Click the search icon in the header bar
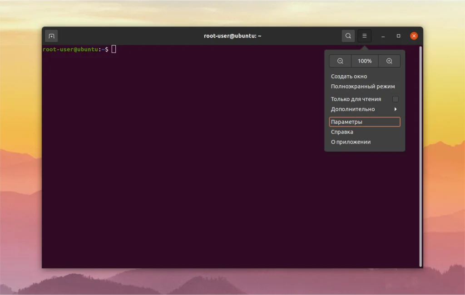 pos(348,35)
